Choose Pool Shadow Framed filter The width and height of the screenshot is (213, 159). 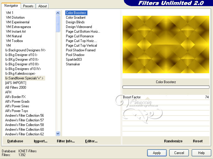pyautogui.click(x=80, y=50)
